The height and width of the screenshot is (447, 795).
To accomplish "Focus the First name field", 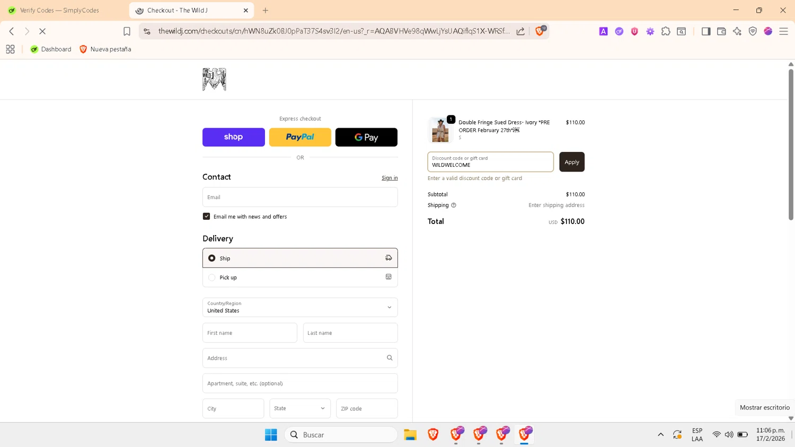I will click(x=250, y=333).
